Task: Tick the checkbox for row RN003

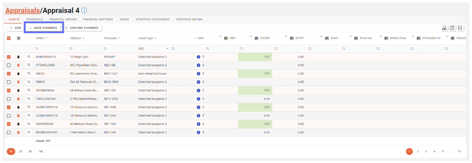Action: coord(9,82)
